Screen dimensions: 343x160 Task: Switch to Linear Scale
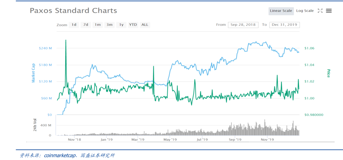point(281,11)
